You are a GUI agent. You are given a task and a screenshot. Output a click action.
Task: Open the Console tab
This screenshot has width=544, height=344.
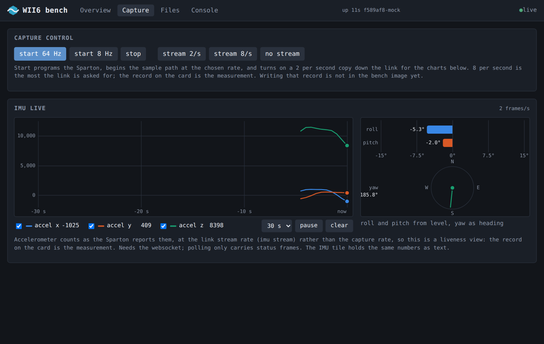pyautogui.click(x=204, y=10)
